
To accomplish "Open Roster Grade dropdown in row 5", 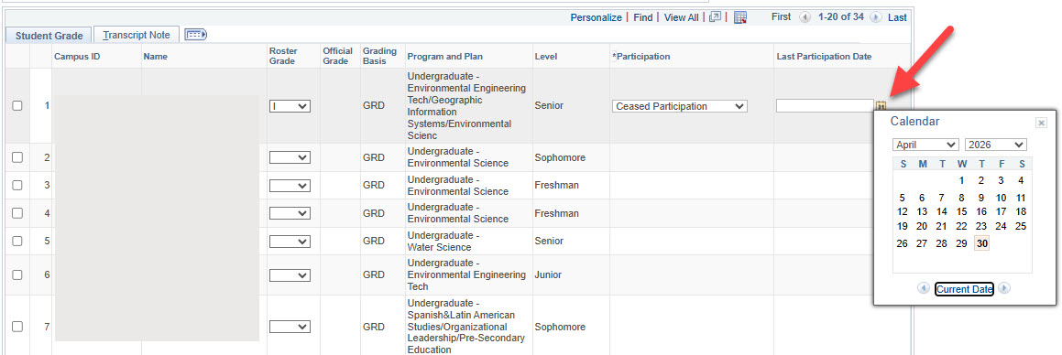I will [x=290, y=241].
